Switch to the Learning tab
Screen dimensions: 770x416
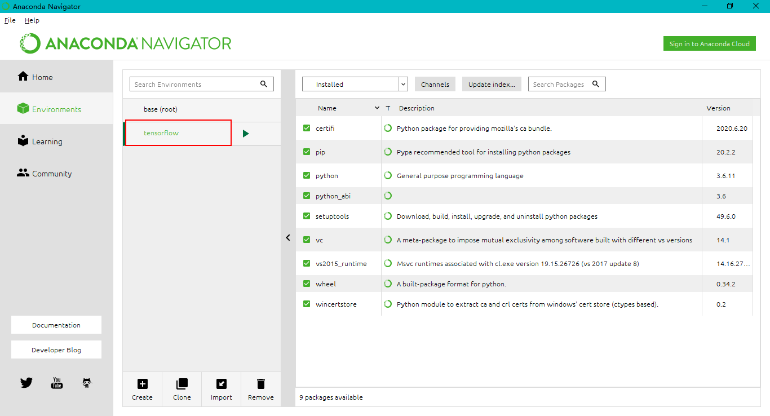[x=56, y=141]
